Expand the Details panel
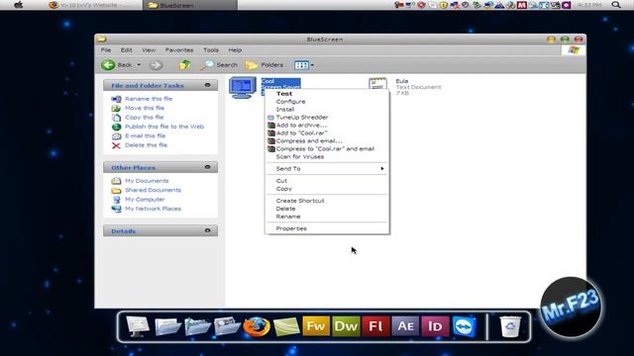The image size is (634, 356). (207, 230)
